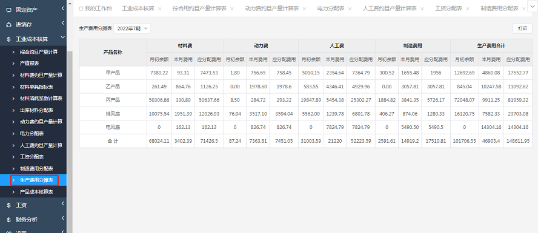Click cell value 7473.53 in 甲产品 row
The image size is (538, 233).
click(x=209, y=73)
